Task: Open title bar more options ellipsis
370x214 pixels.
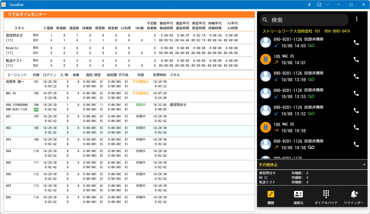Action: pyautogui.click(x=328, y=5)
